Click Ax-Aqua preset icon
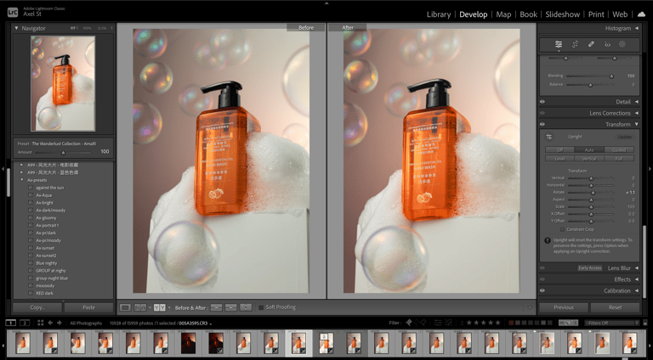Screen dimensions: 653x360 [x=31, y=195]
